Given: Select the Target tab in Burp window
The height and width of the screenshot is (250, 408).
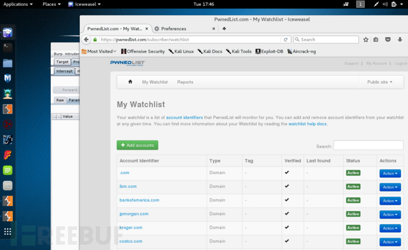Looking at the screenshot, I should (62, 61).
